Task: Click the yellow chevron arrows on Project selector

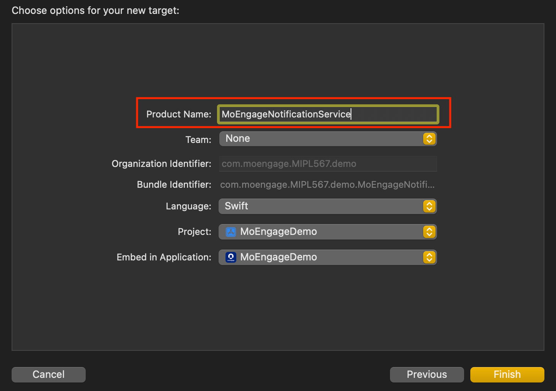Action: [x=429, y=232]
